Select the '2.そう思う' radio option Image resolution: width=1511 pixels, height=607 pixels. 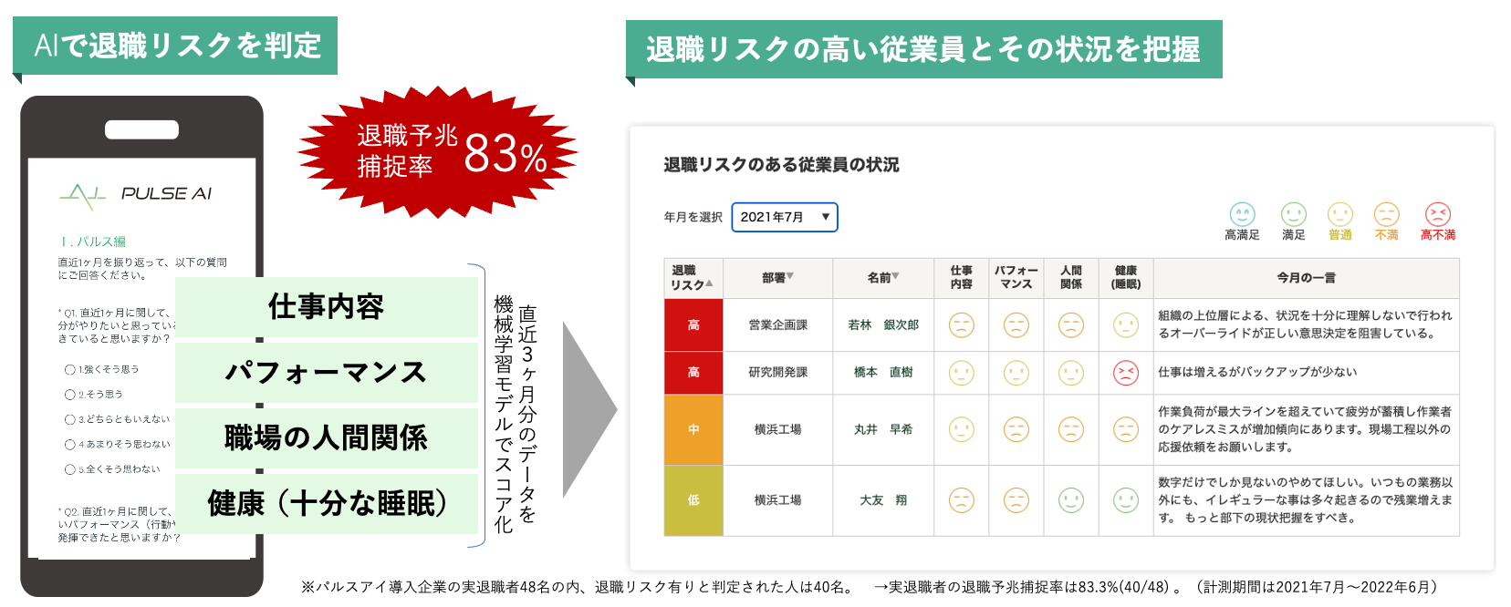70,395
